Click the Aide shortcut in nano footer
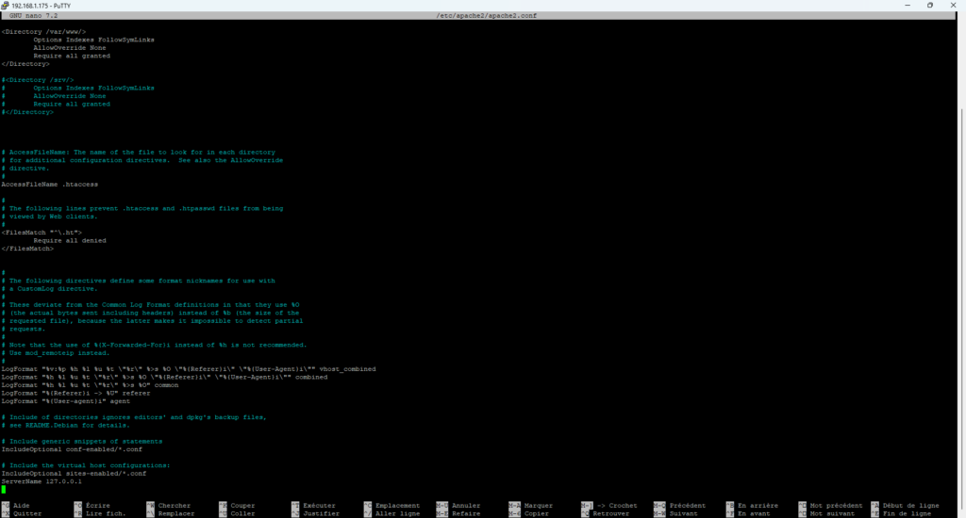Screen dimensions: 966x518 pos(23,506)
